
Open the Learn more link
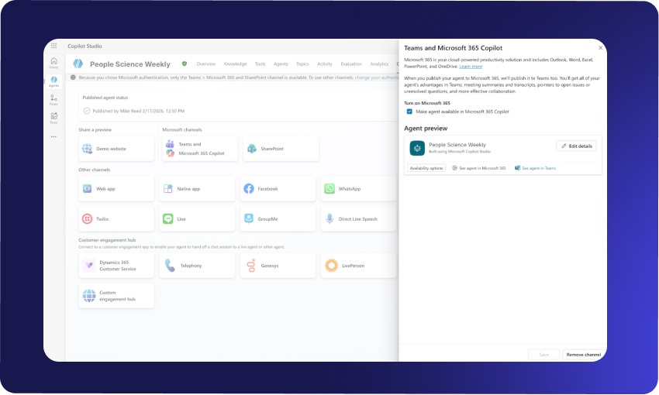tap(470, 67)
